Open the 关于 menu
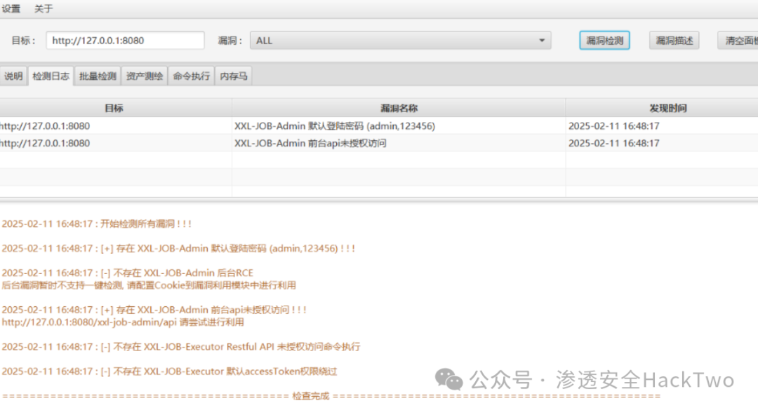 (44, 8)
